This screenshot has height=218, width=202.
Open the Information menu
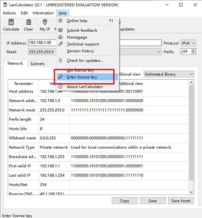pyautogui.click(x=43, y=13)
